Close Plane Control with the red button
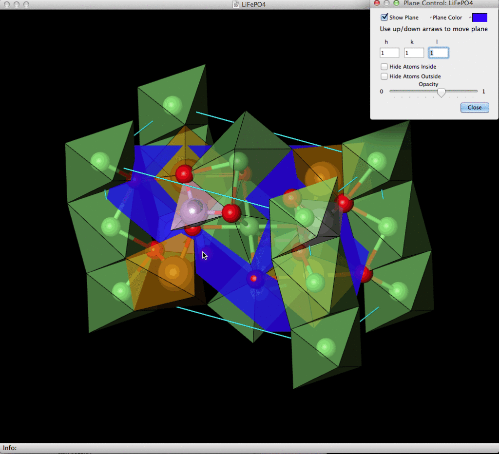Image resolution: width=499 pixels, height=454 pixels. (377, 3)
